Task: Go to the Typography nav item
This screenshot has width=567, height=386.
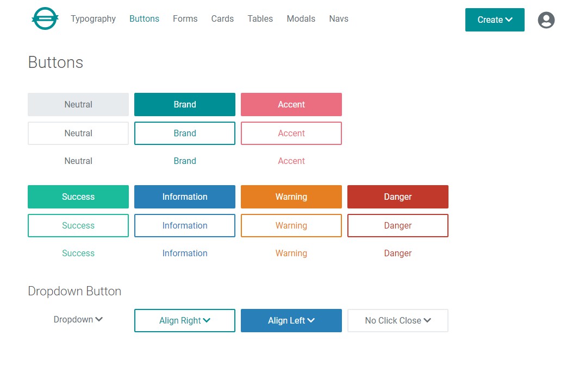Action: tap(93, 19)
